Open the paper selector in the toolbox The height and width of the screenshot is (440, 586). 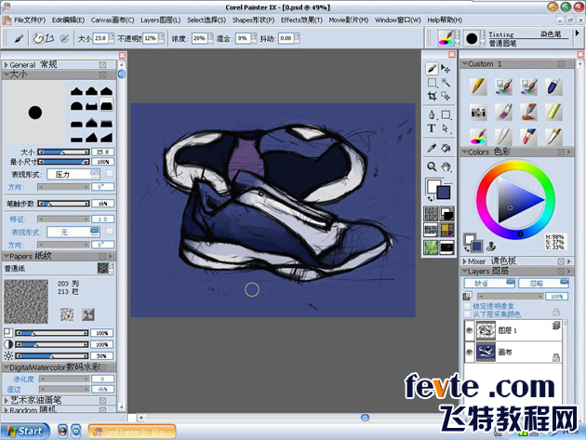[431, 213]
